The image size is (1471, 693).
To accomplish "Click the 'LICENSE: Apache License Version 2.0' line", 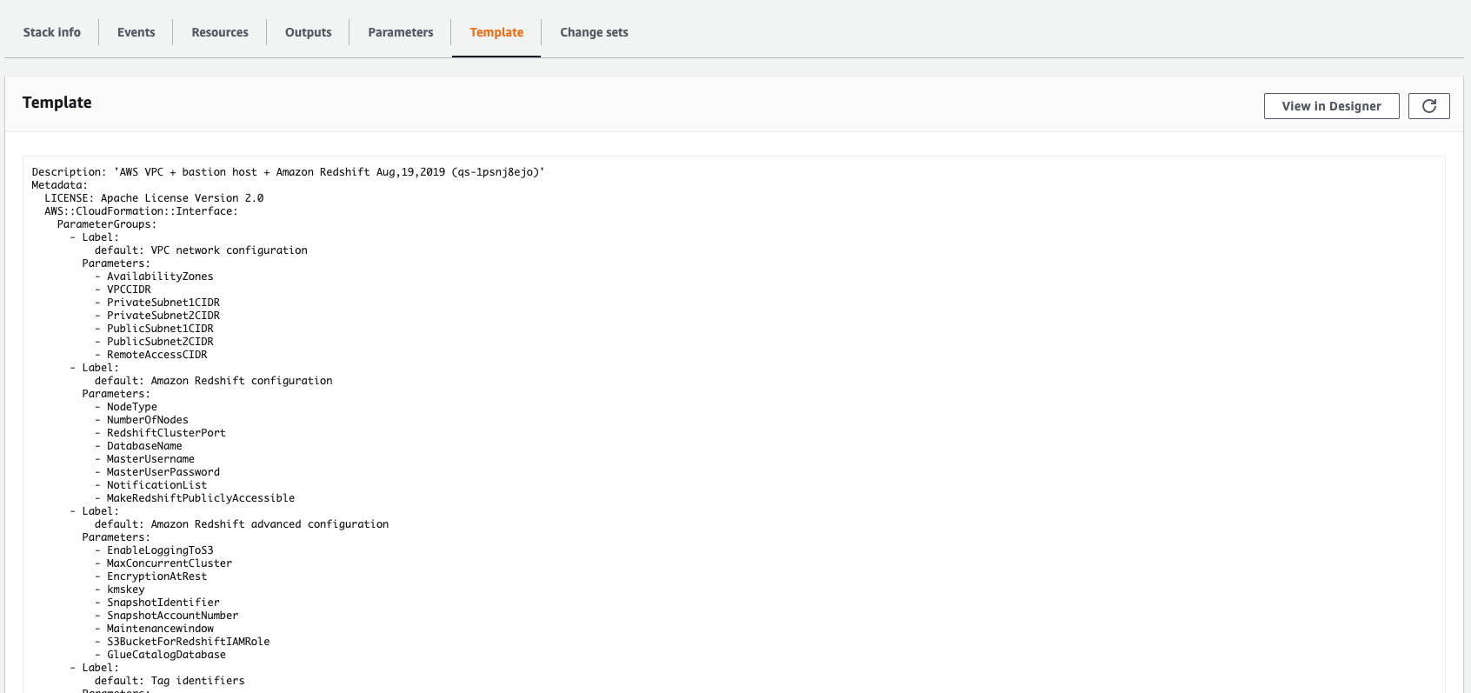I will click(x=154, y=198).
